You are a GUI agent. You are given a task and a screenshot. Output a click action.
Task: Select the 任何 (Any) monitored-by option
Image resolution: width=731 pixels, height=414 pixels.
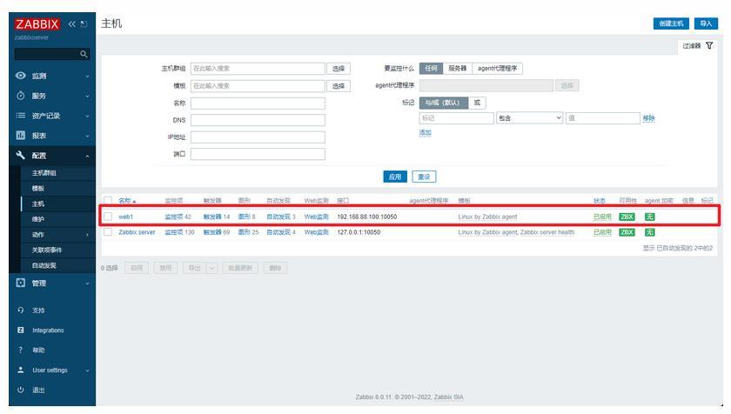tap(431, 69)
